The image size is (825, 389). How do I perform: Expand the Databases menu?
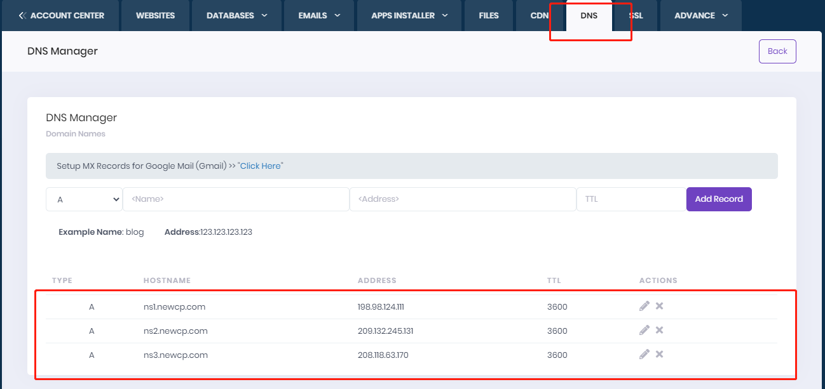236,15
